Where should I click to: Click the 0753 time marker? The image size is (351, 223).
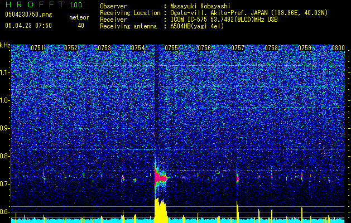pyautogui.click(x=104, y=47)
